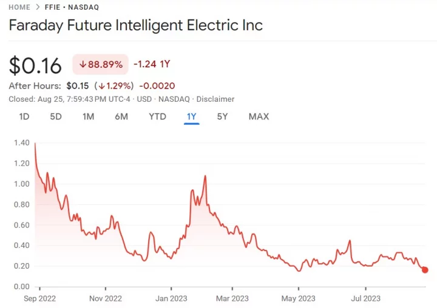This screenshot has height=308, width=437.
Task: Select the YTD range tab
Action: coord(157,116)
